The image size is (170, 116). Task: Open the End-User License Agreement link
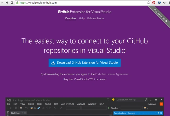[x=112, y=74]
